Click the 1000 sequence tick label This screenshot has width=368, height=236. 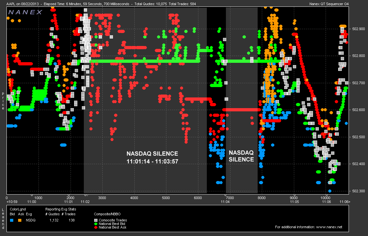click(38, 198)
